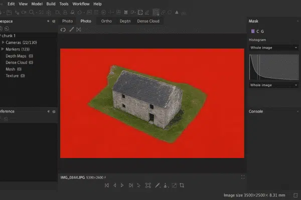This screenshot has height=200, width=301.
Task: Click the rotate icon under the Photo tab
Action: pos(63,29)
